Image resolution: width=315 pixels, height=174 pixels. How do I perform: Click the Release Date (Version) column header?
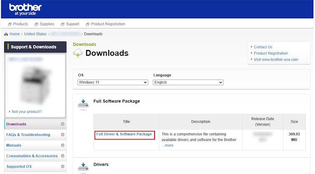[262, 122]
